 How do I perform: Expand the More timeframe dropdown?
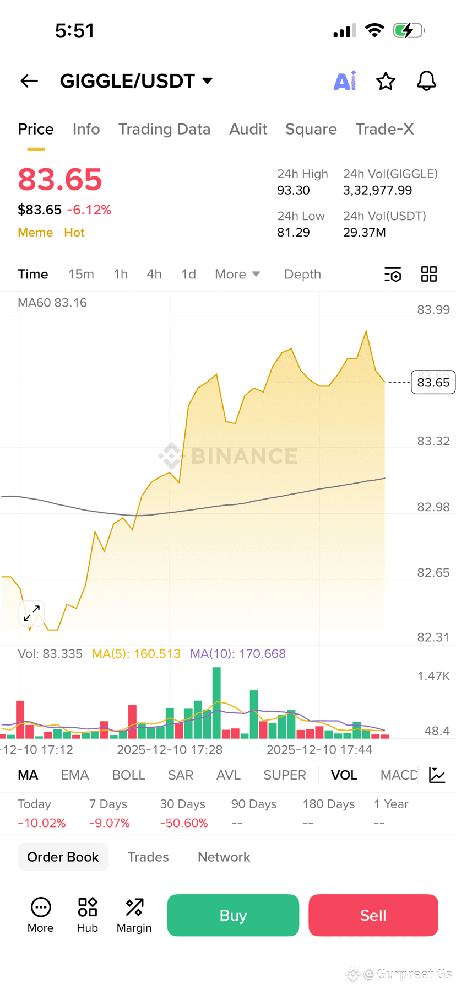point(237,274)
